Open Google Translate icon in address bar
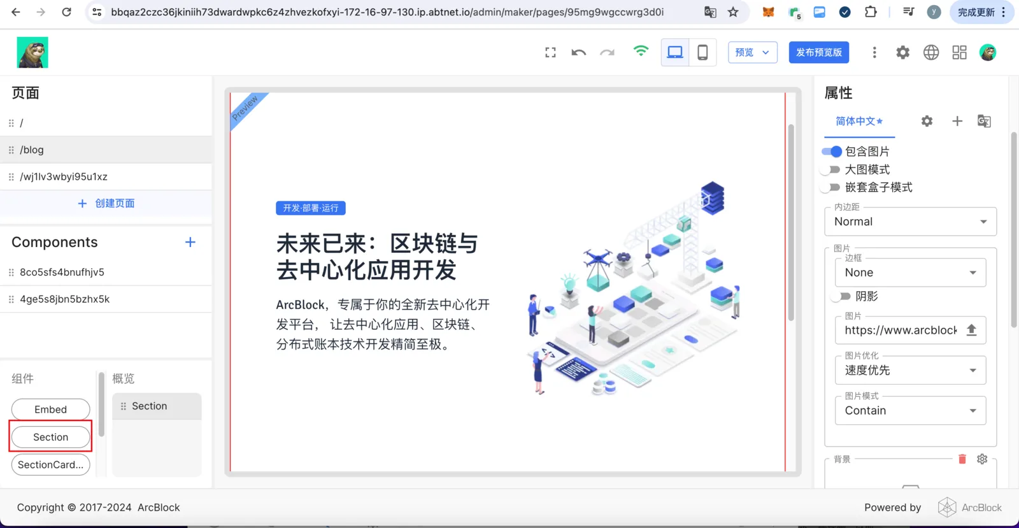Viewport: 1019px width, 528px height. click(710, 12)
